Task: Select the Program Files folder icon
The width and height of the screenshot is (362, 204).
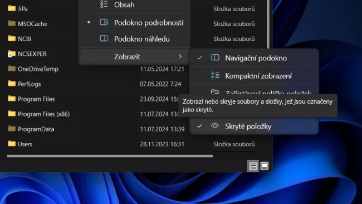Action: 12,99
